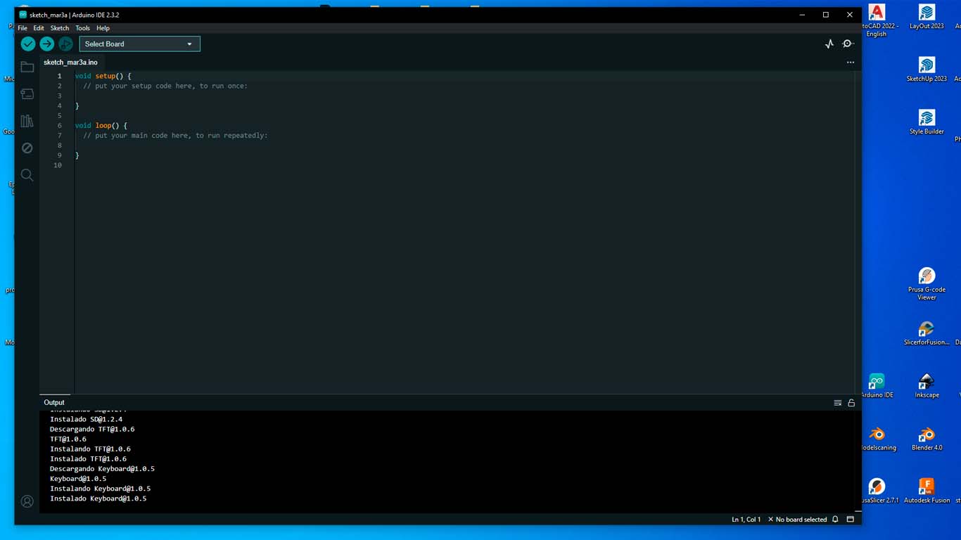Start debugging with the debug button

[x=65, y=44]
